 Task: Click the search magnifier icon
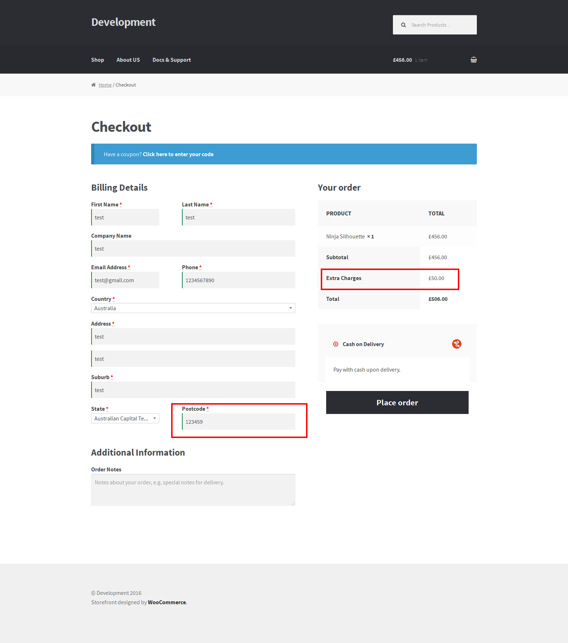point(403,25)
